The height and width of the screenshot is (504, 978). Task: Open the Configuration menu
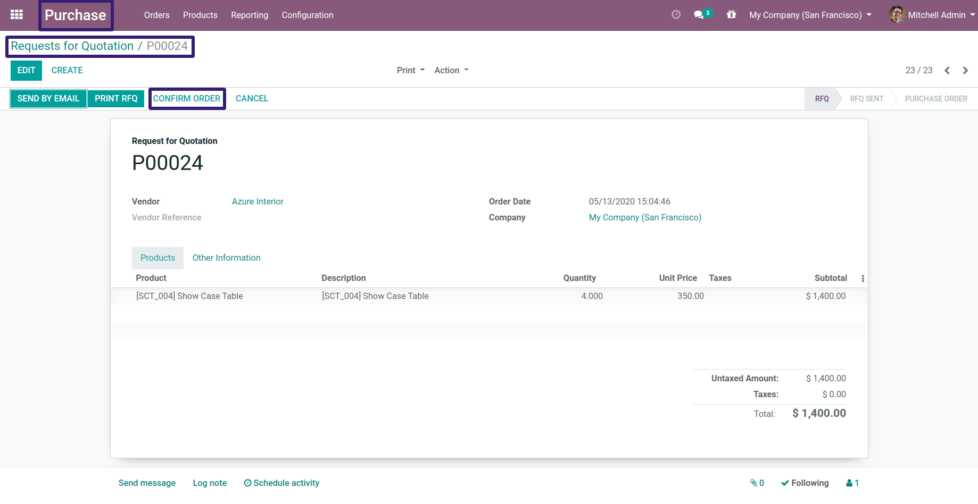(x=308, y=15)
